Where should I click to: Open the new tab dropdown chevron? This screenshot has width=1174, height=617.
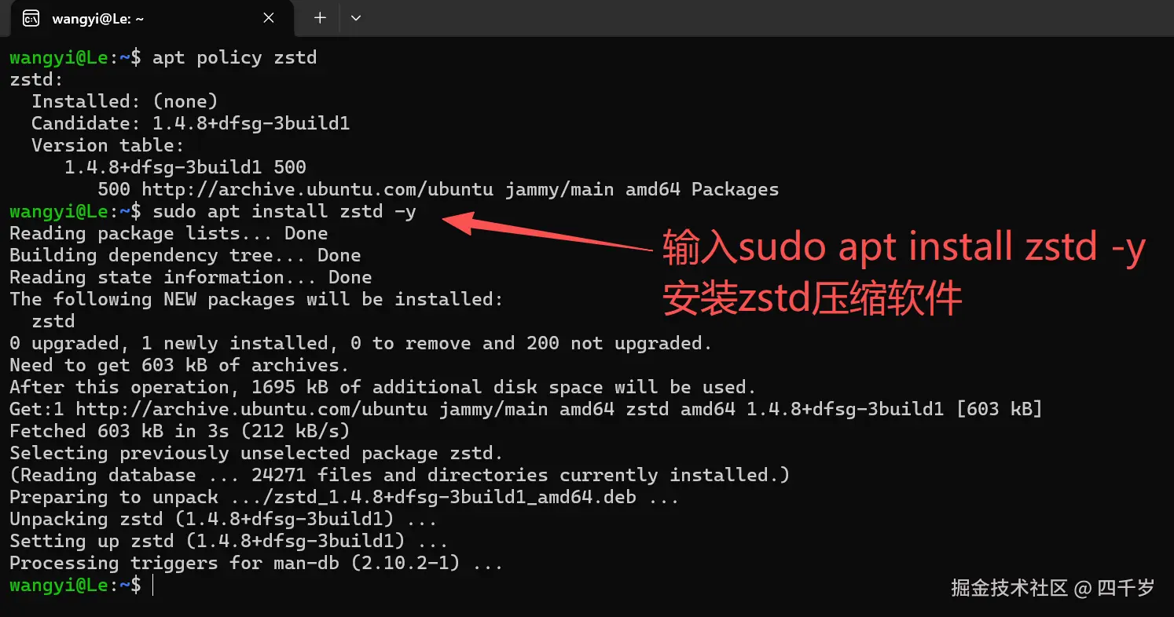[356, 17]
